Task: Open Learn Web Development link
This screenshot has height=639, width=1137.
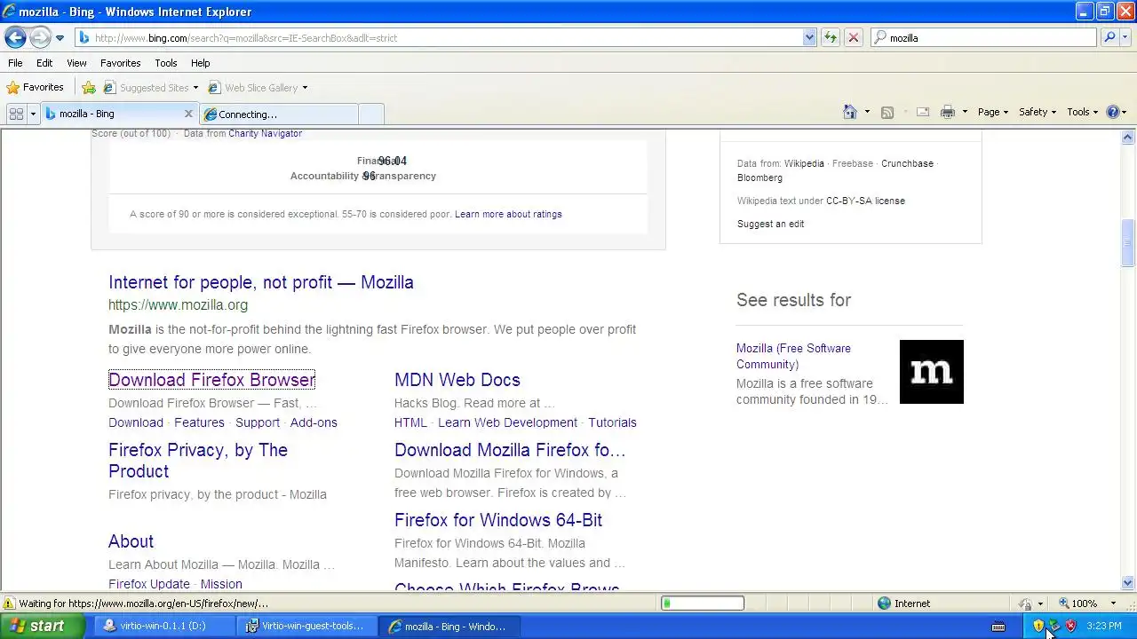Action: coord(507,422)
